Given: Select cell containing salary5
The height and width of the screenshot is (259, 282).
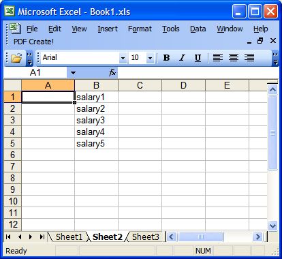Looking at the screenshot, I should pos(96,143).
